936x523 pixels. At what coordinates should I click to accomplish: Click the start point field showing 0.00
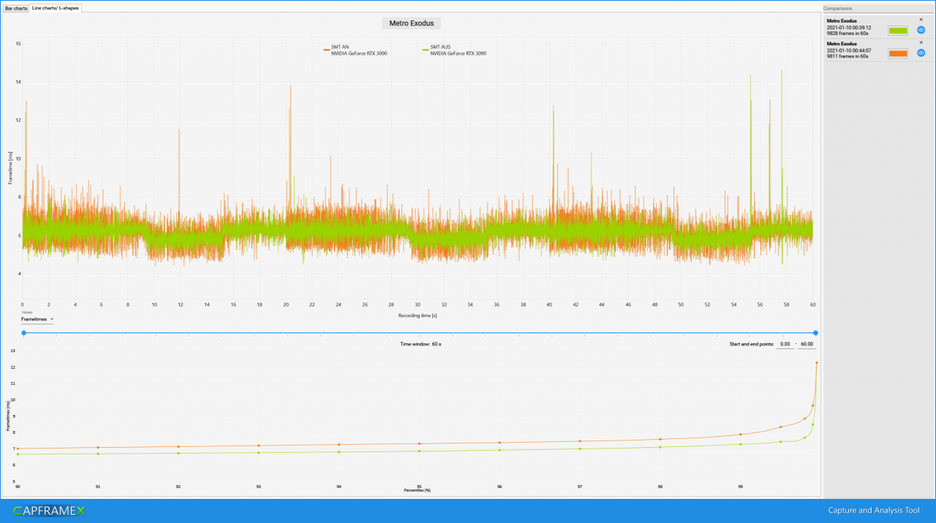click(x=785, y=343)
